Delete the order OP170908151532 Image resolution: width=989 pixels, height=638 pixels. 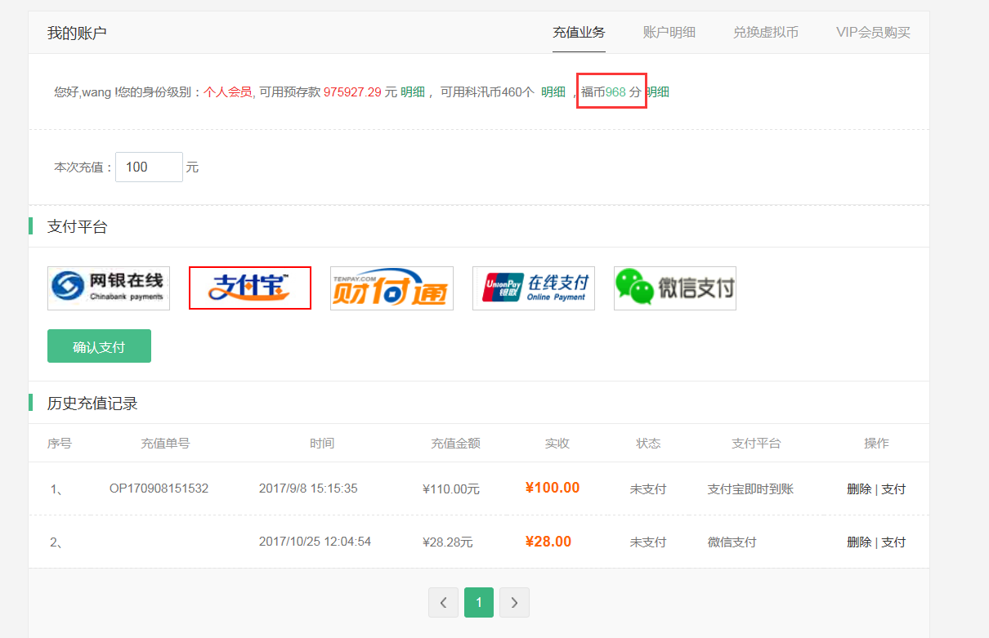pyautogui.click(x=858, y=489)
